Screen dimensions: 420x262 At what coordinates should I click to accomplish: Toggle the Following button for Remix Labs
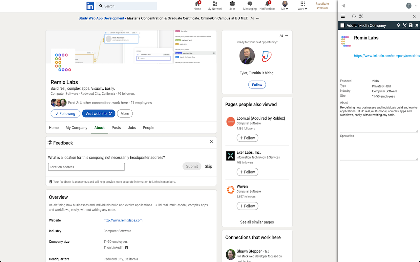[66, 114]
